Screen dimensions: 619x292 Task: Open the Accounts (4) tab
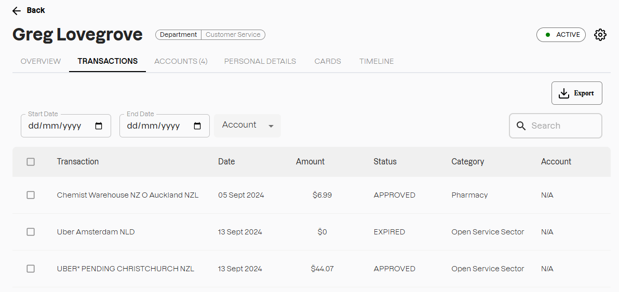[181, 61]
